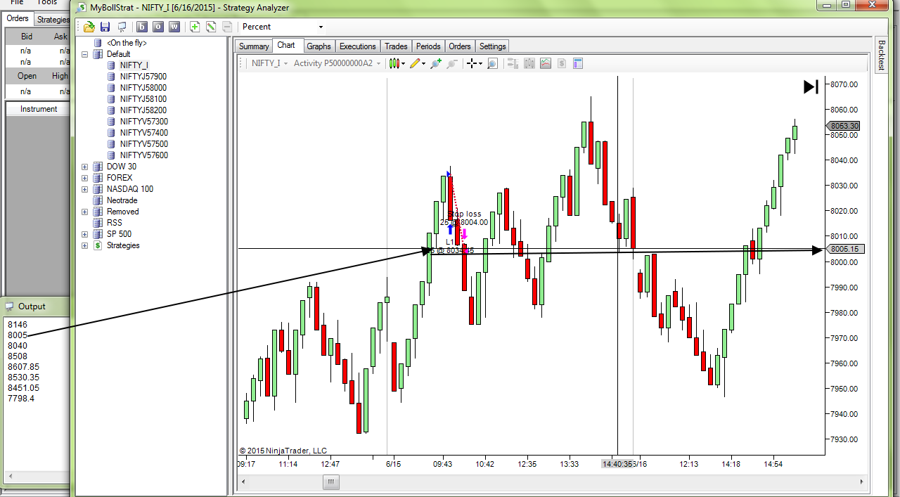Select NIFTYJ58100 in the tree
The image size is (900, 497).
(143, 99)
